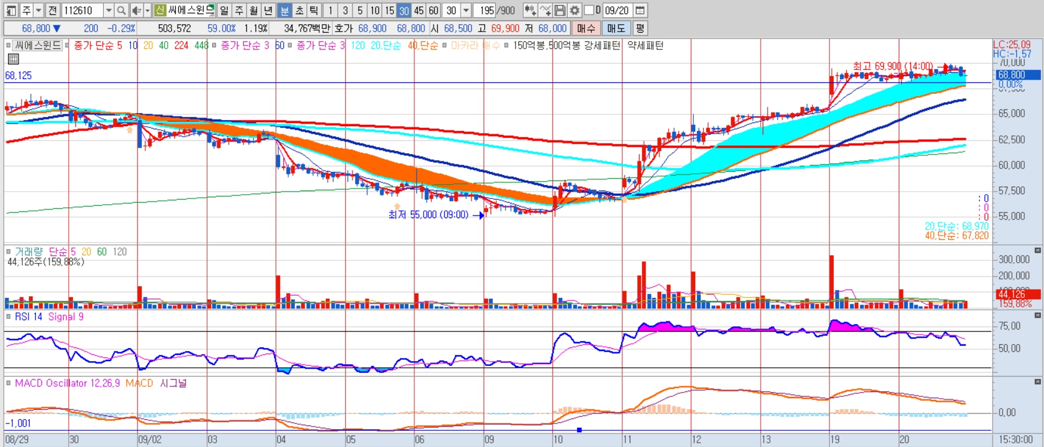This screenshot has height=447, width=1044.
Task: Click the 68,125 horizontal line label
Action: click(x=19, y=75)
